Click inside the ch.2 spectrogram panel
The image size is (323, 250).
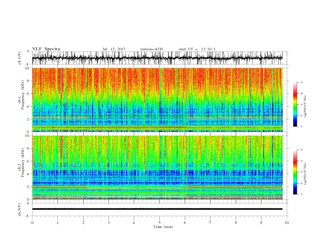click(157, 167)
